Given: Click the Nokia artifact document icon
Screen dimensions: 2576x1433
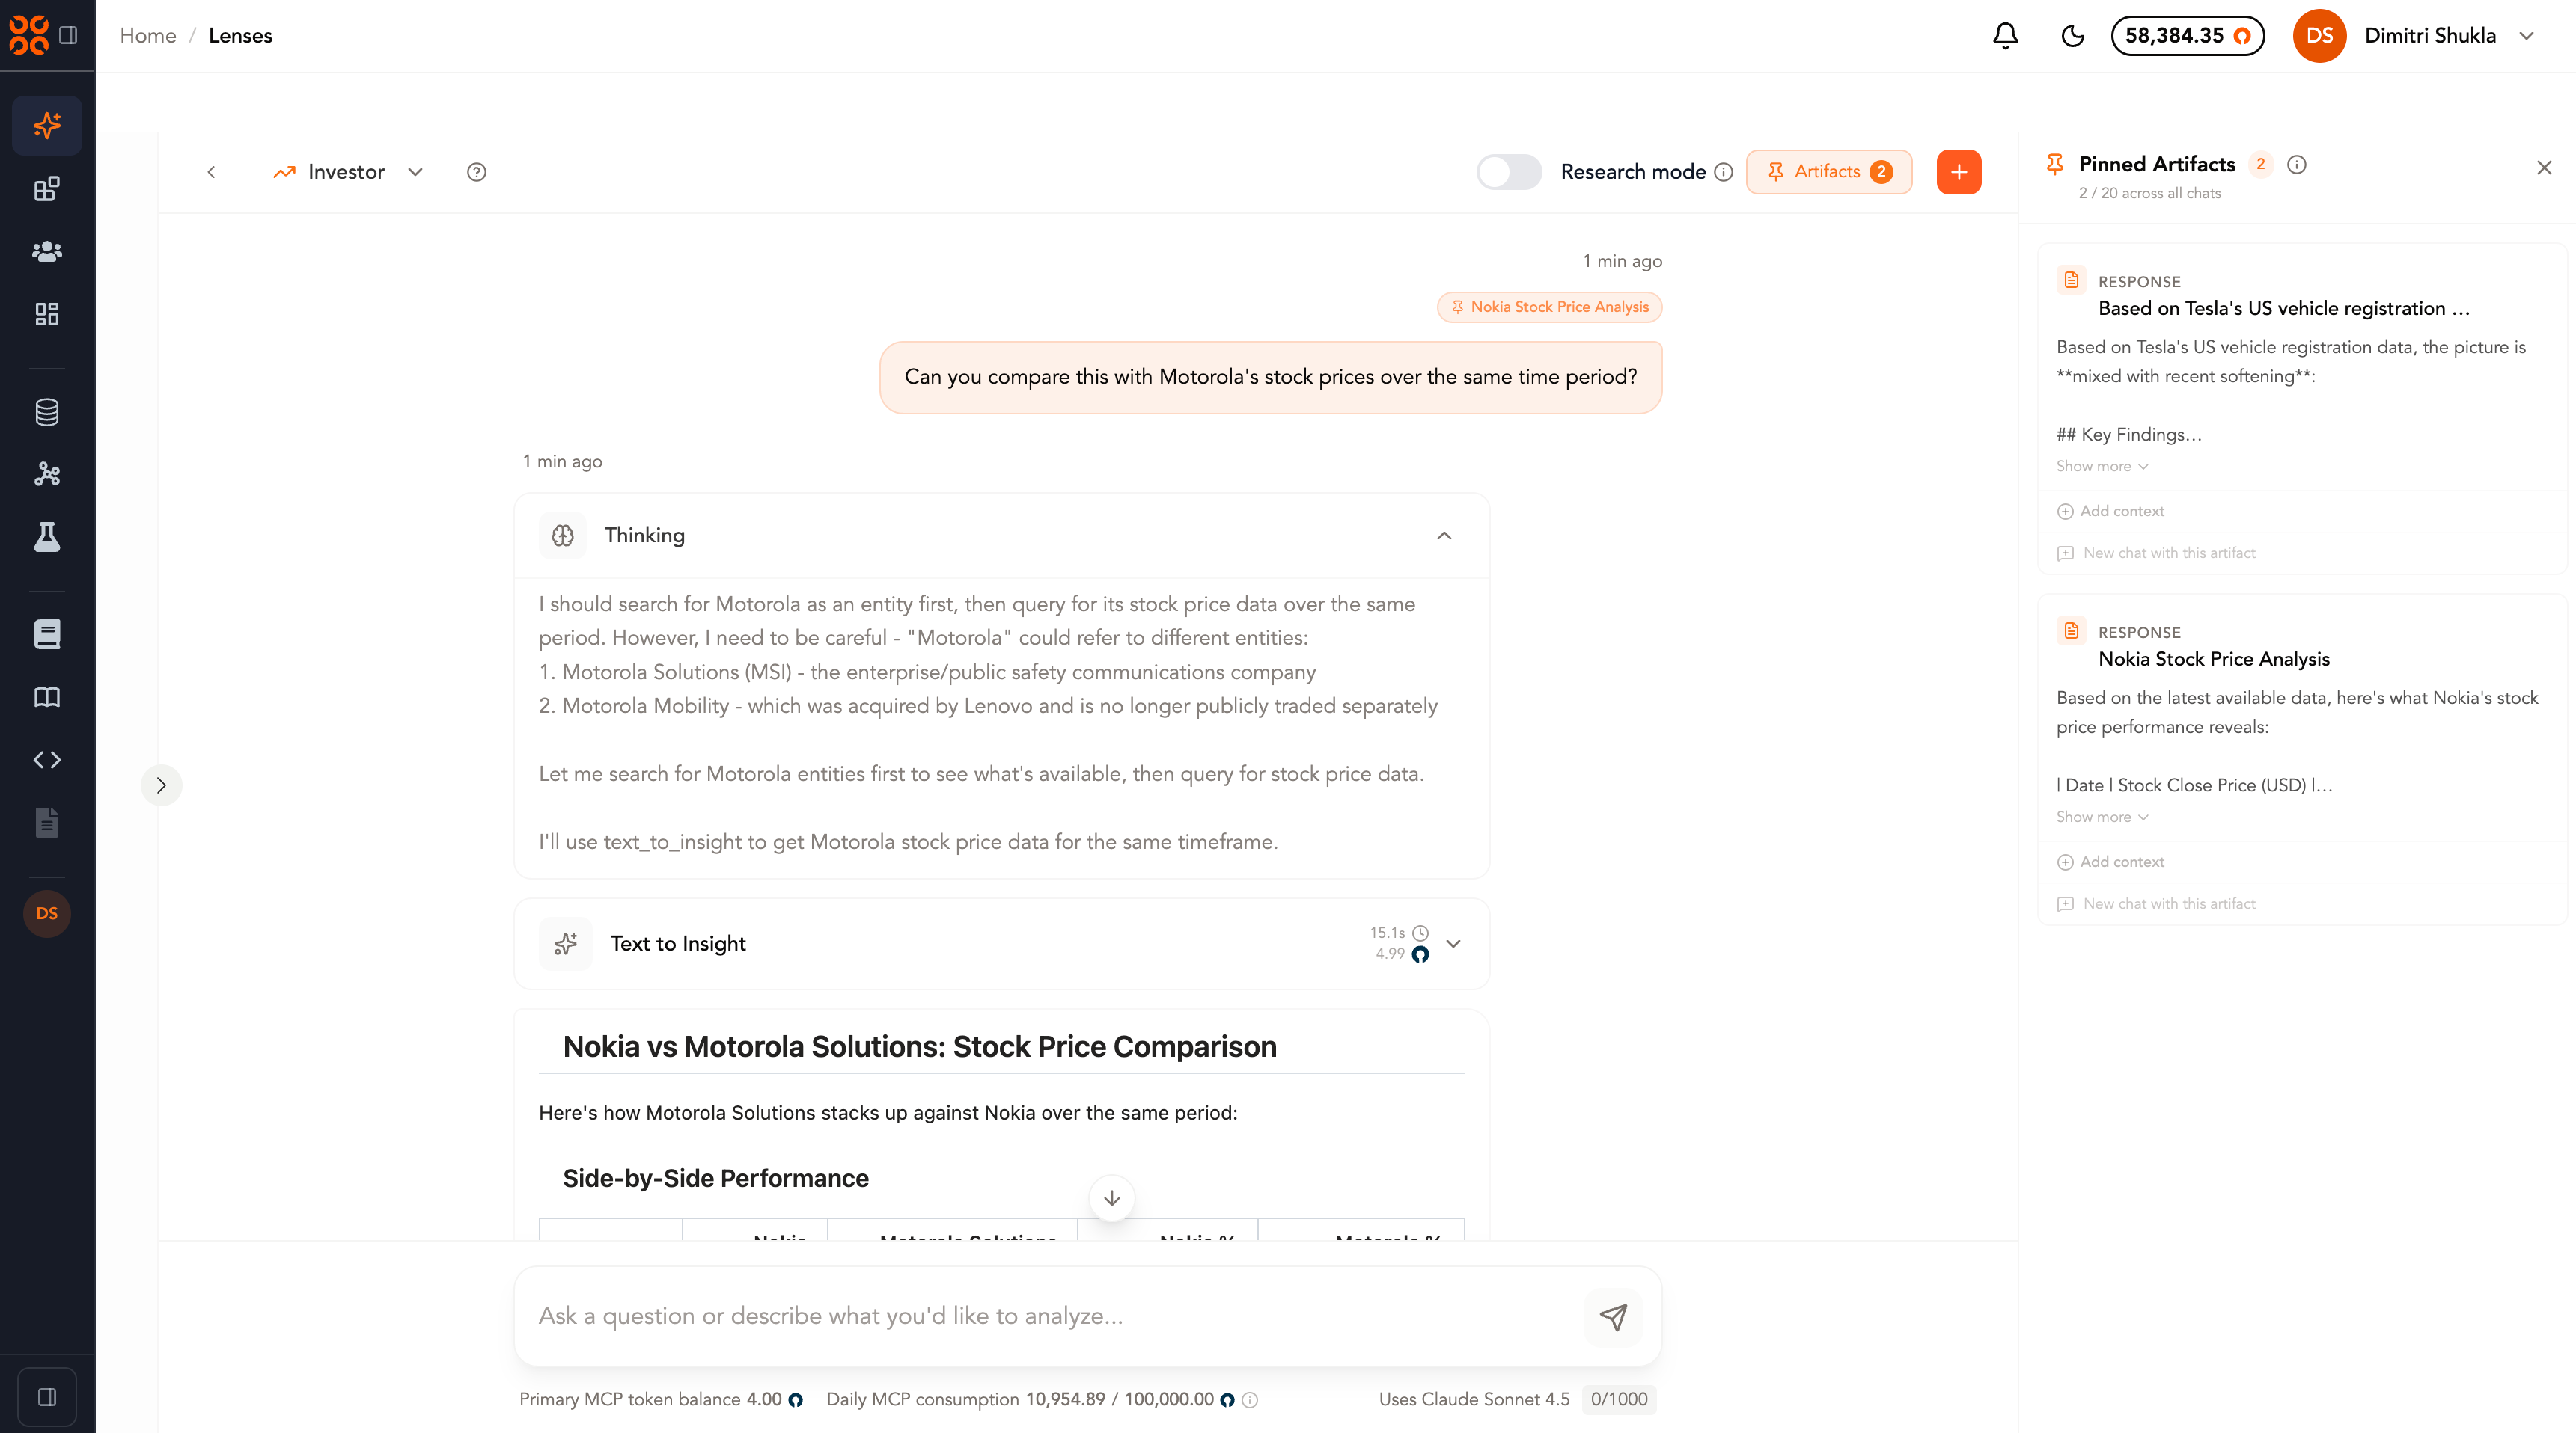Looking at the screenshot, I should point(2071,630).
